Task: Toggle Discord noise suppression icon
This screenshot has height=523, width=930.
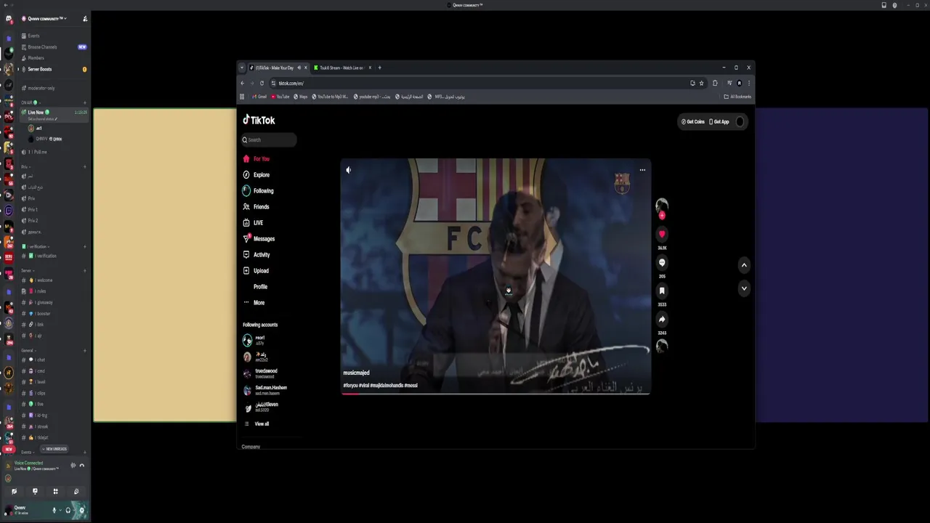Action: point(73,466)
